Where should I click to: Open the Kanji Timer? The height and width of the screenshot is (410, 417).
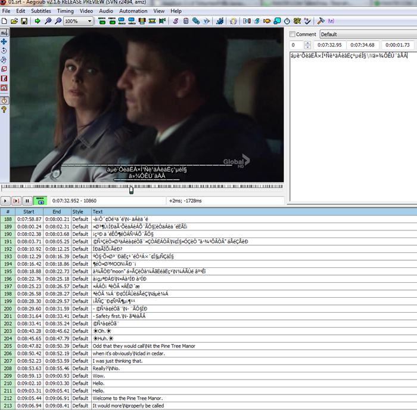[x=297, y=21]
